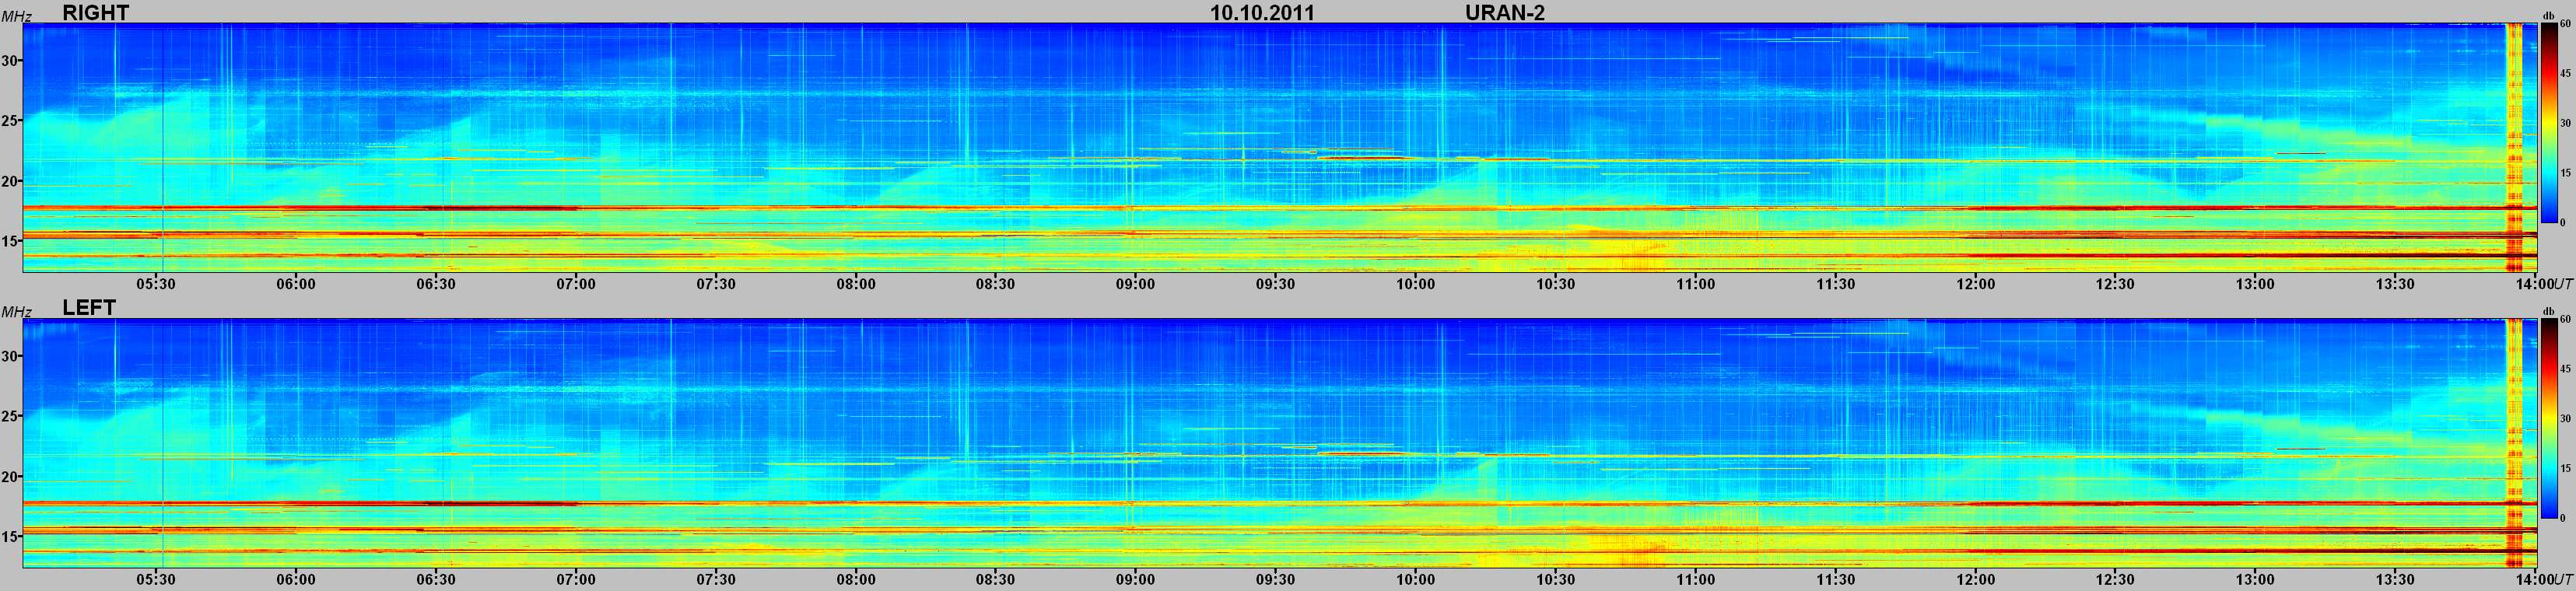This screenshot has height=591, width=2576.
Task: Click the 15 MHz tick in LEFT panel
Action: click(11, 537)
